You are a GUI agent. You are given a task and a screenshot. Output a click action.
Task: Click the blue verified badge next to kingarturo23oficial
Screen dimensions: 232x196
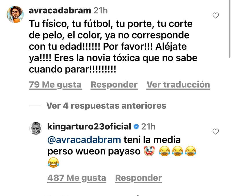[136, 127]
